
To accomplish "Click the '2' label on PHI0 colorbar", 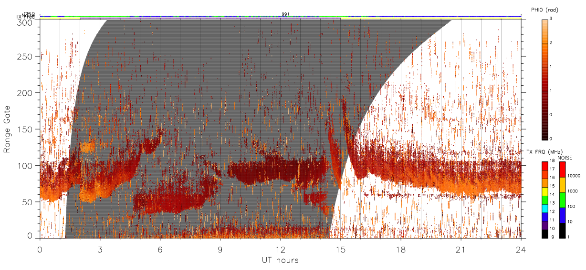I will pos(551,43).
